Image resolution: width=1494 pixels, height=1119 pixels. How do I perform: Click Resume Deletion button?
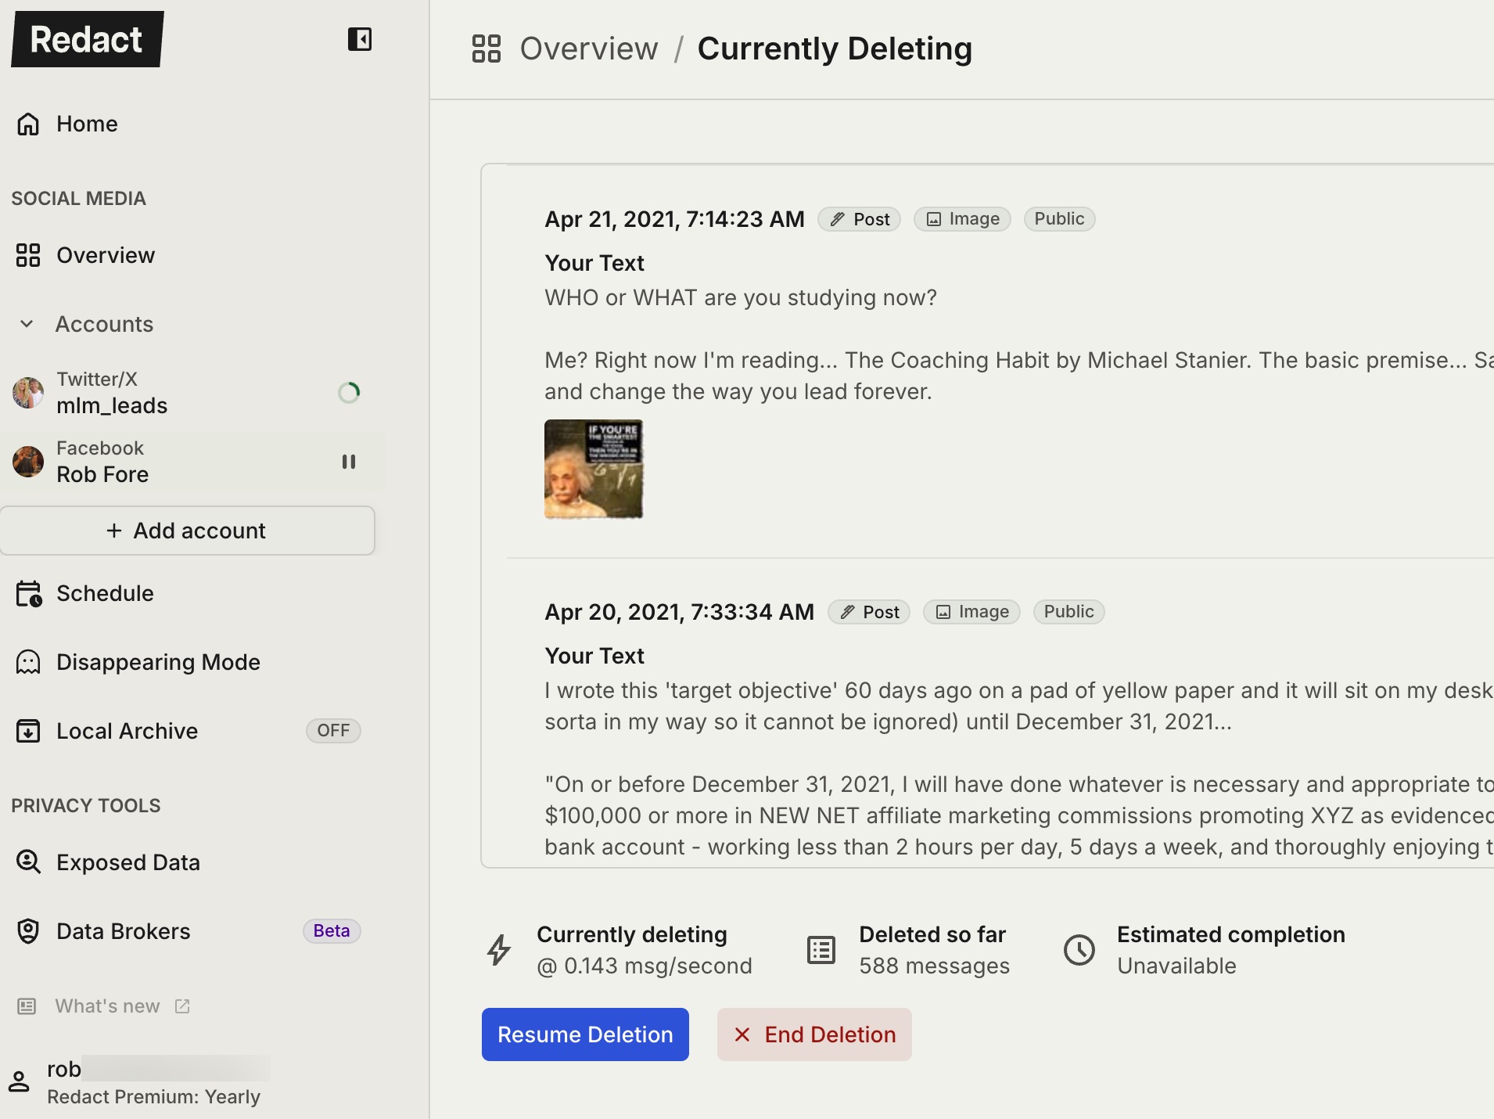(x=585, y=1034)
